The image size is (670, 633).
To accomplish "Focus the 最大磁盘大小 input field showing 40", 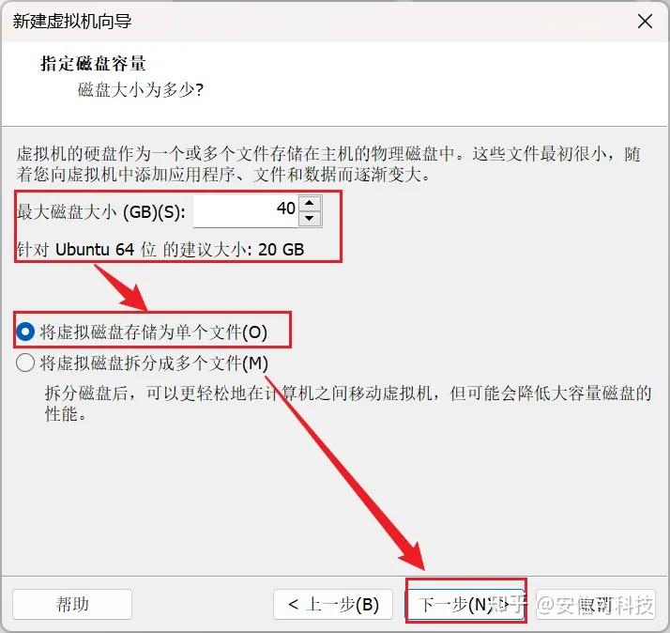I will point(246,211).
